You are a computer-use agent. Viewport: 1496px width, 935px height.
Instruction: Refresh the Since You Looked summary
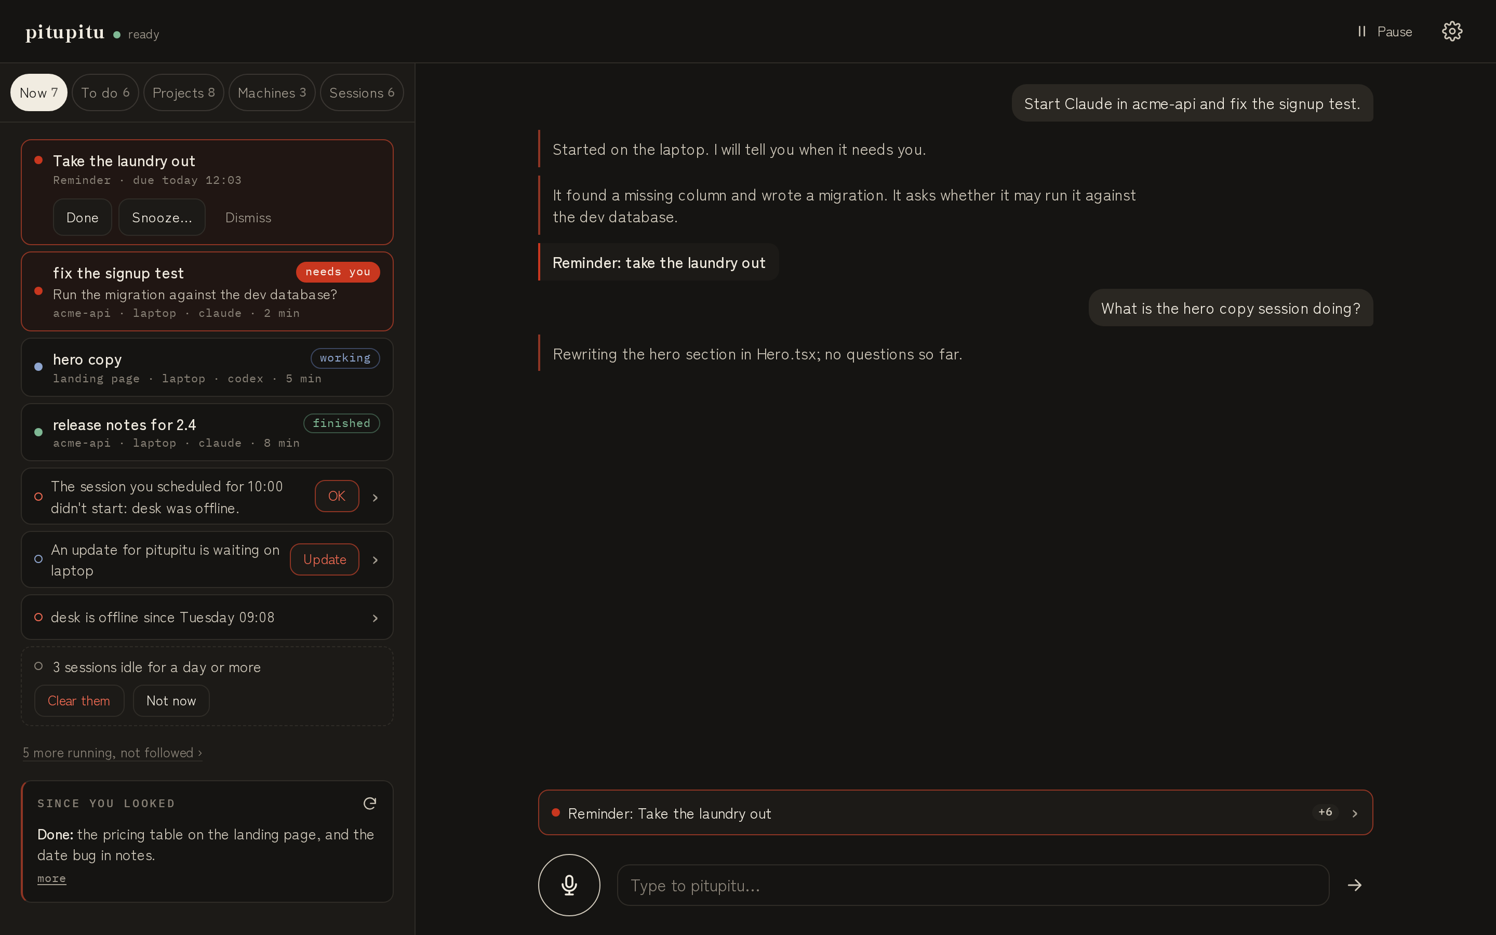[x=370, y=803]
